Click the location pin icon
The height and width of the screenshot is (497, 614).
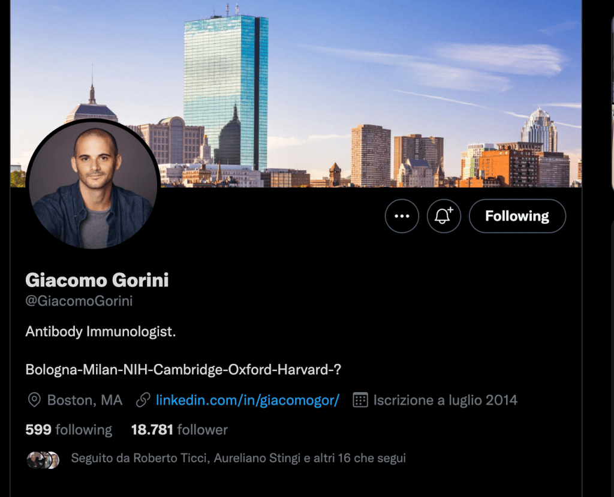[34, 400]
